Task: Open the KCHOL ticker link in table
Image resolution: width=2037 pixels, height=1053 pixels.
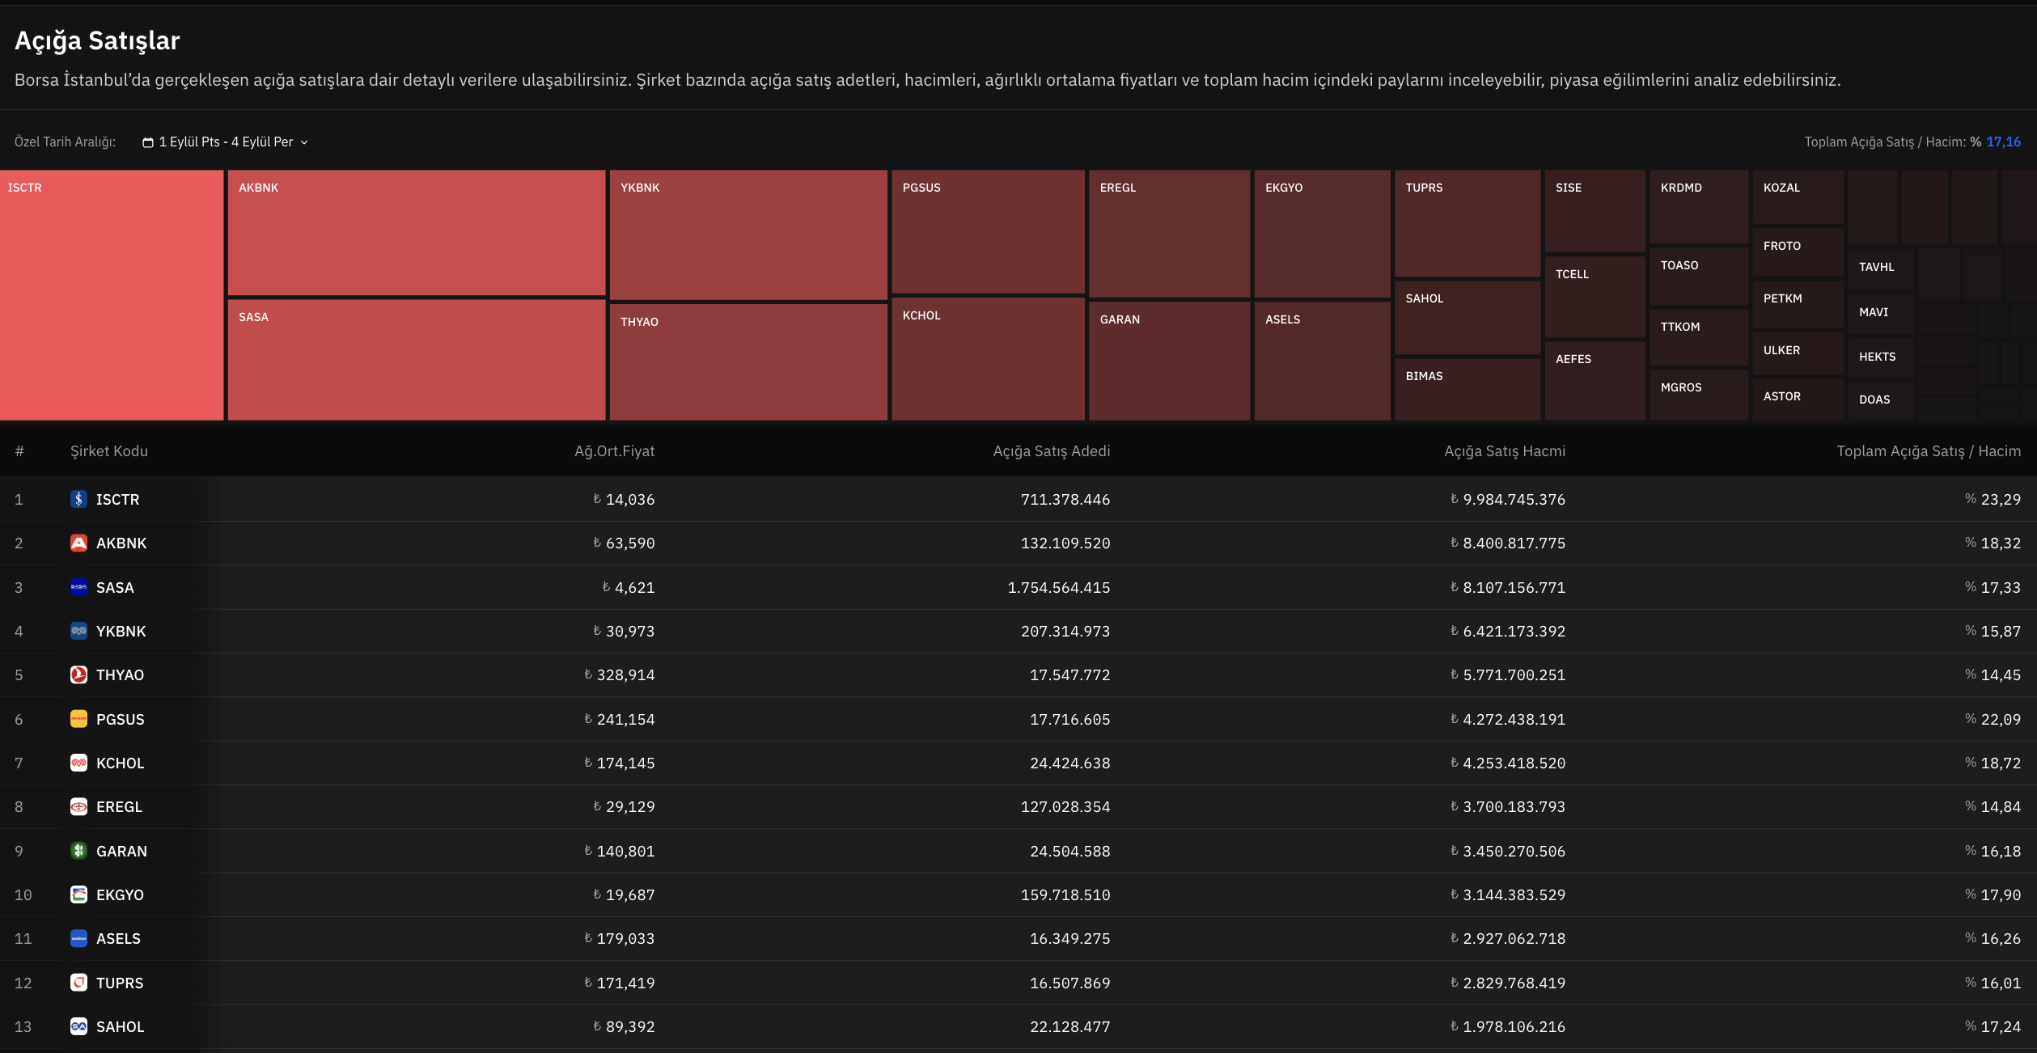Action: pyautogui.click(x=120, y=763)
